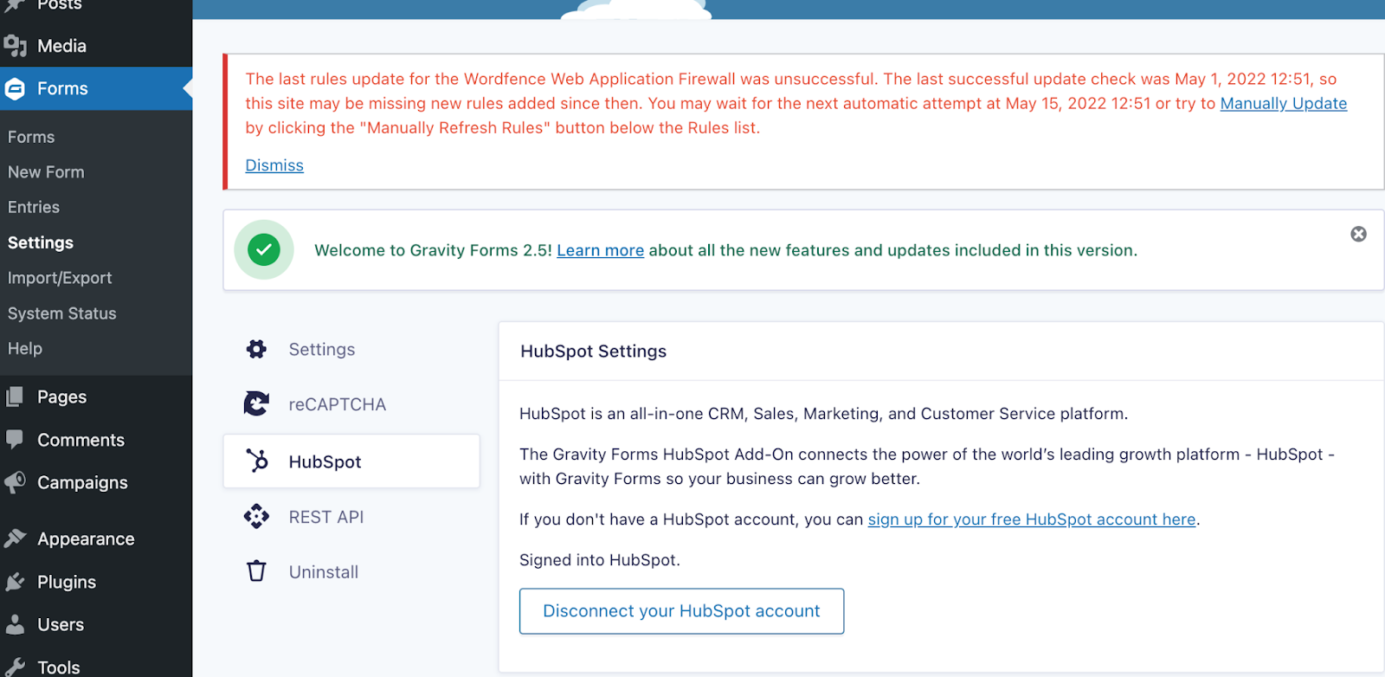1385x677 pixels.
Task: Click the reCAPTCHA logo icon
Action: (x=256, y=403)
